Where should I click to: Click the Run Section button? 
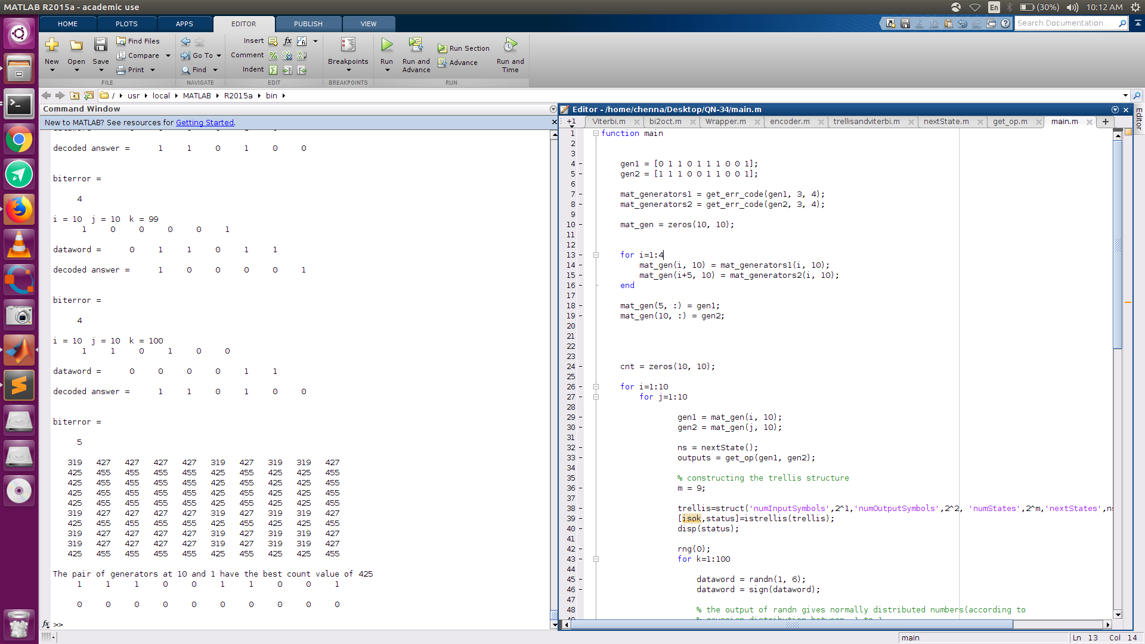(x=464, y=48)
